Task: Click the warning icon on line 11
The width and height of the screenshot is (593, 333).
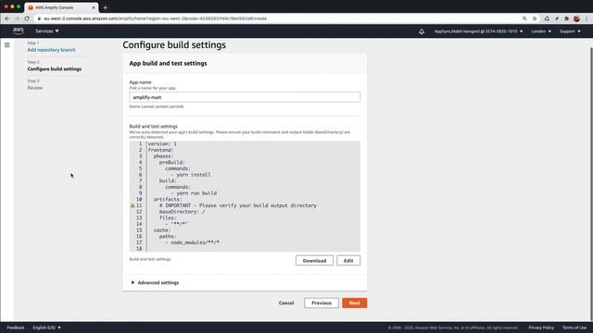Action: click(x=132, y=205)
